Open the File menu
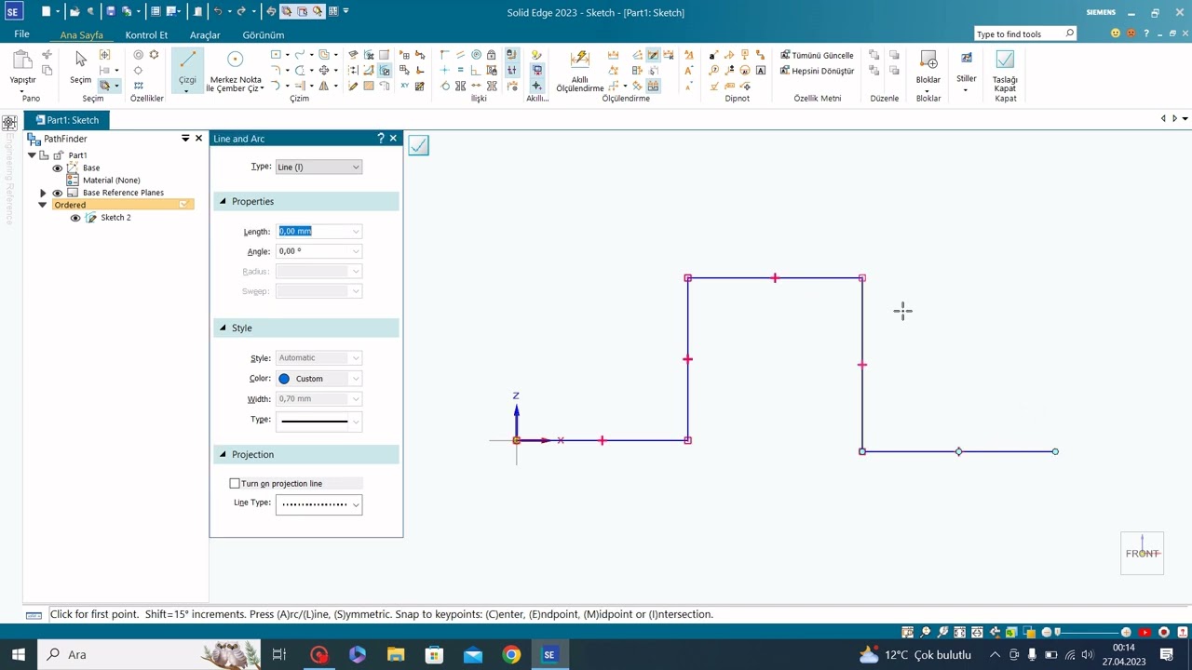This screenshot has height=670, width=1192. click(x=21, y=34)
